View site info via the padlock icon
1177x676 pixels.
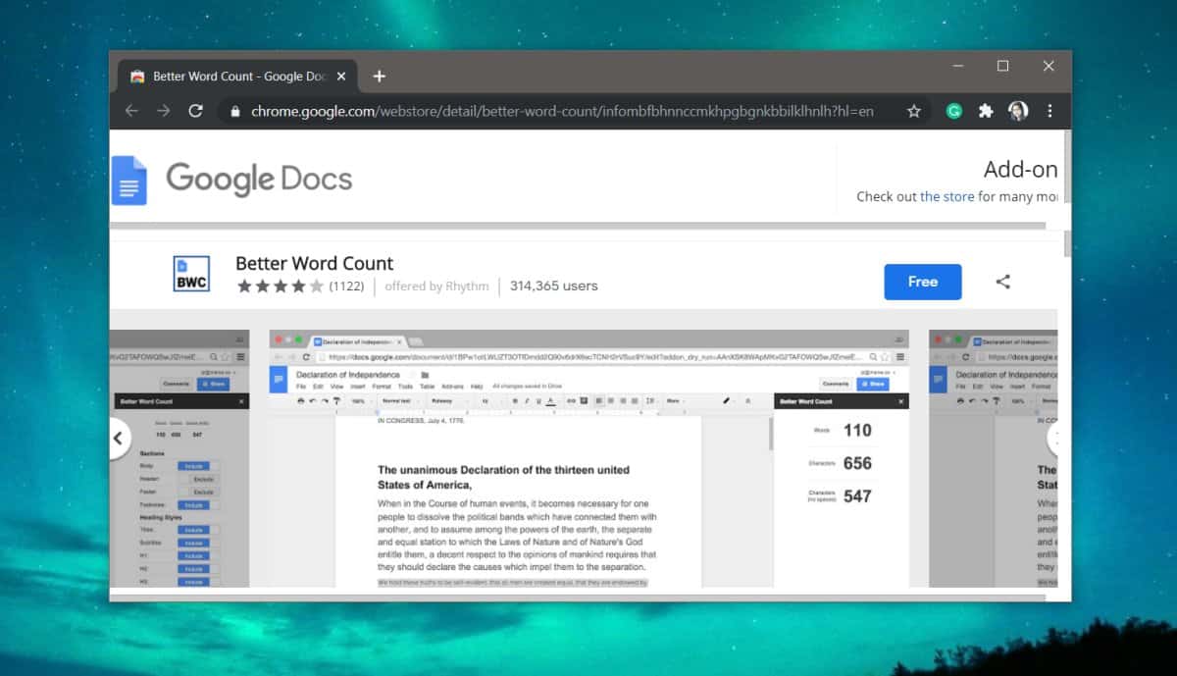234,112
